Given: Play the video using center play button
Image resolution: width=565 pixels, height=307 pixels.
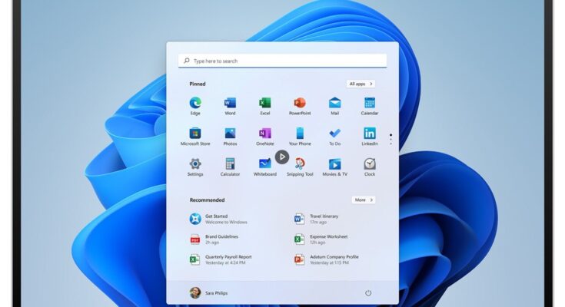Looking at the screenshot, I should [282, 157].
